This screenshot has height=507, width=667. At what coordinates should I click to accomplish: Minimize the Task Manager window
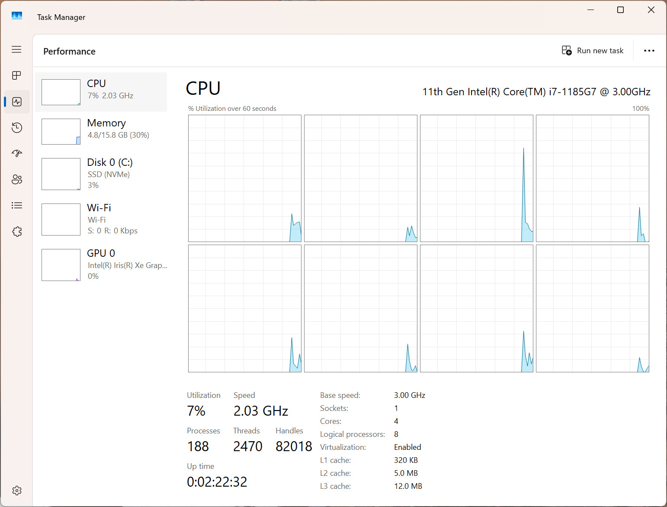point(590,10)
